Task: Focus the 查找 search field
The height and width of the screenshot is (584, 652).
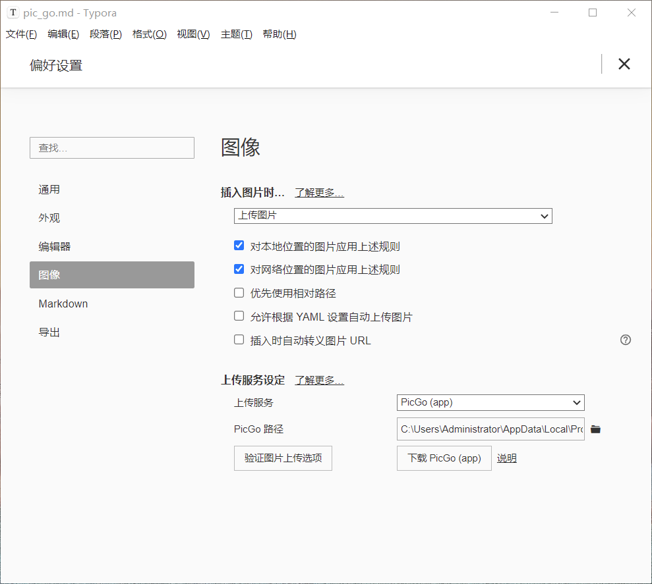Action: 112,148
